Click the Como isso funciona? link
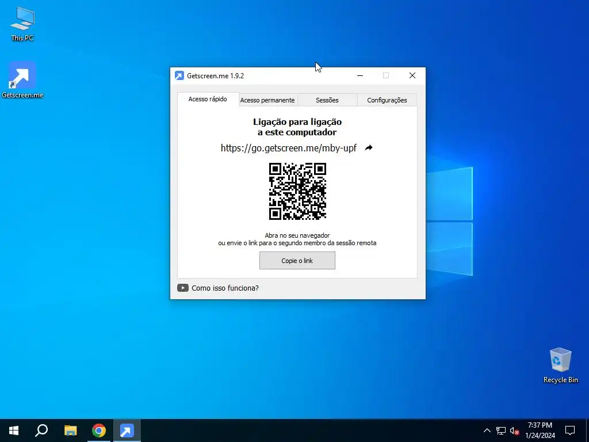The image size is (589, 442). point(225,288)
